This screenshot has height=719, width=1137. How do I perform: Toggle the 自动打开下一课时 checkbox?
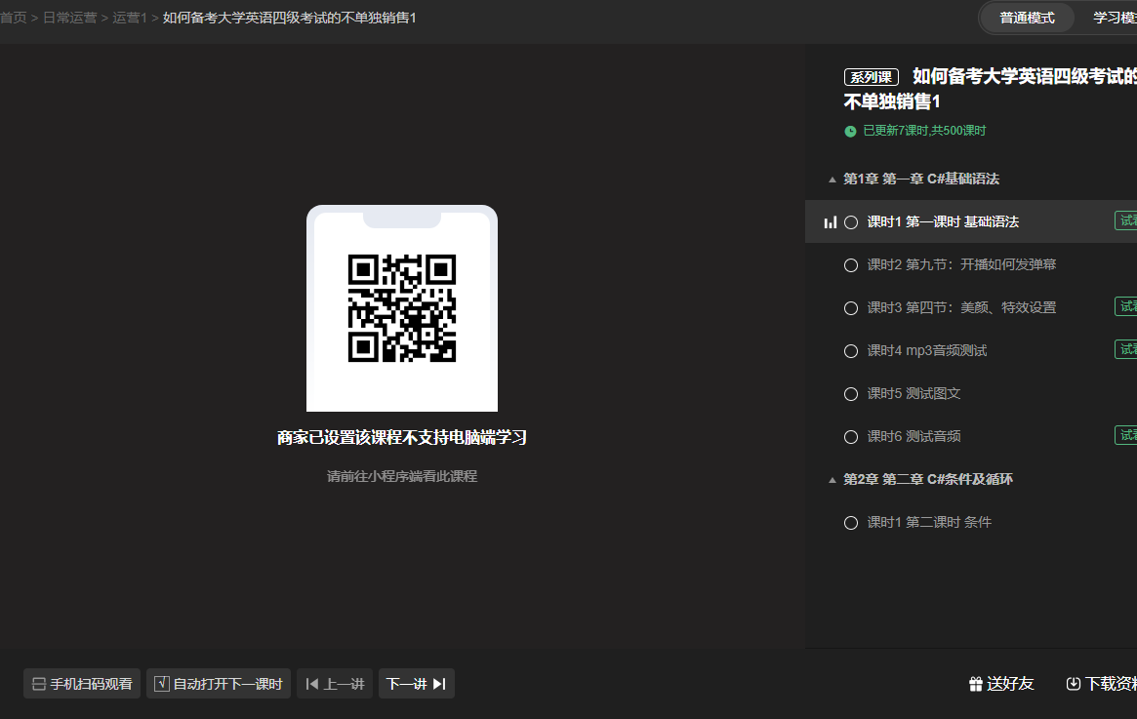point(162,684)
